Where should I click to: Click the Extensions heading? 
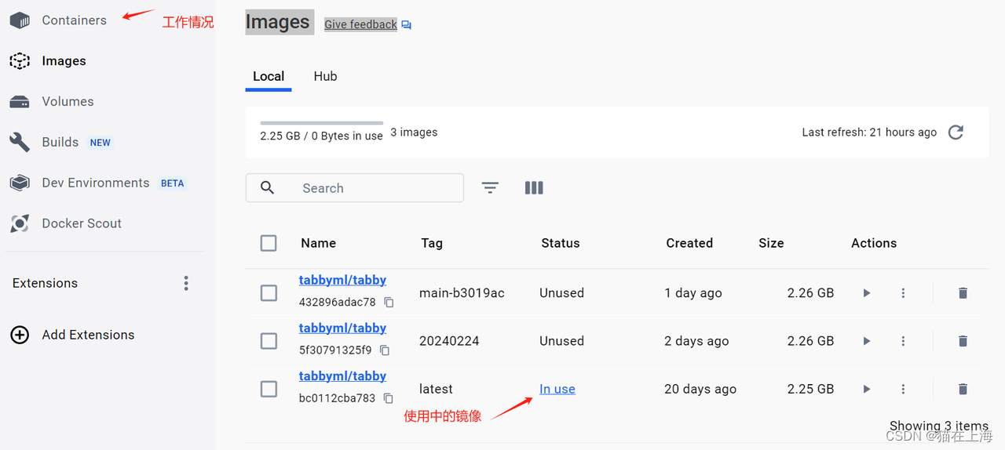[45, 283]
